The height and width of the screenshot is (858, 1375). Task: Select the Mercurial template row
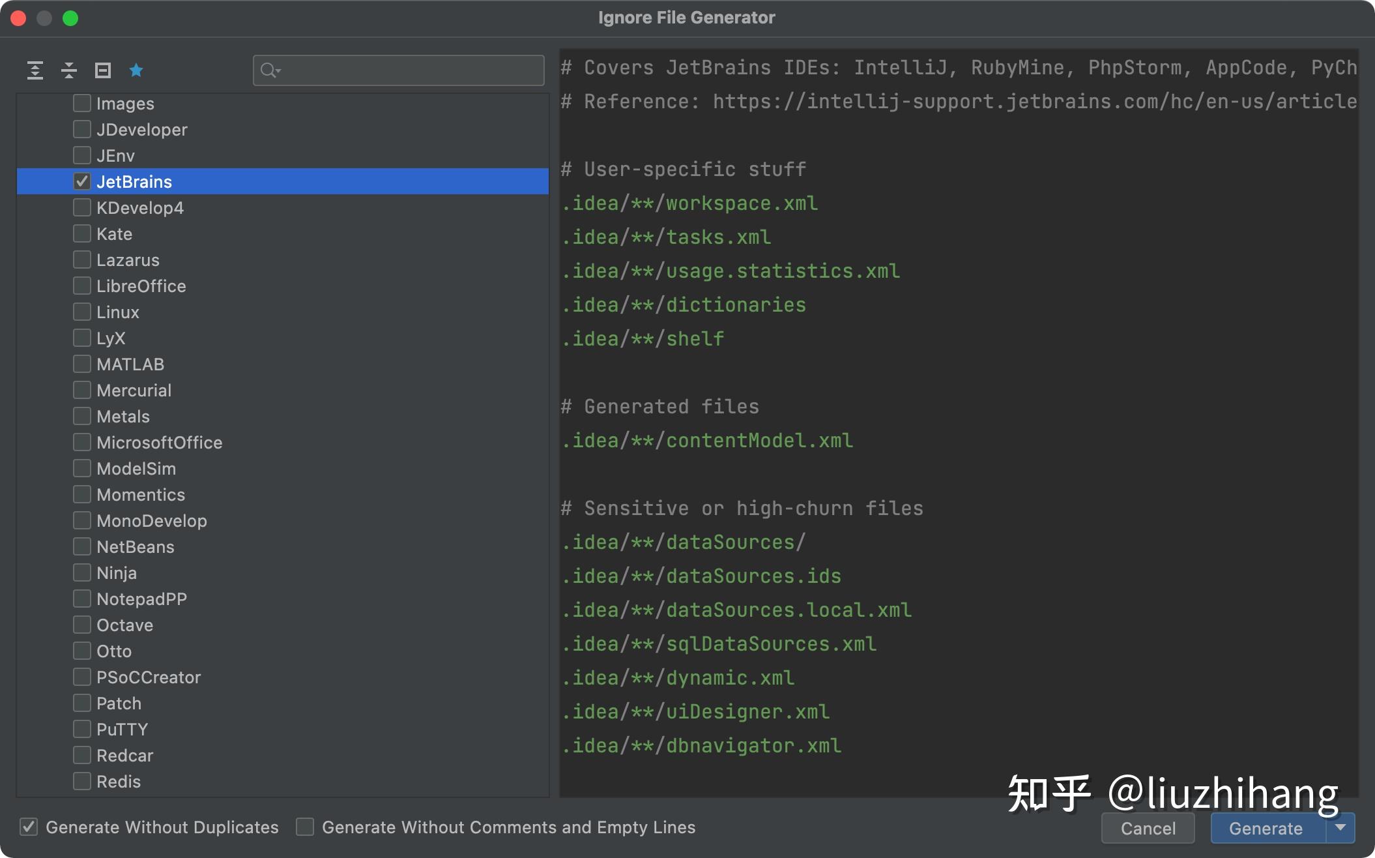tap(134, 391)
